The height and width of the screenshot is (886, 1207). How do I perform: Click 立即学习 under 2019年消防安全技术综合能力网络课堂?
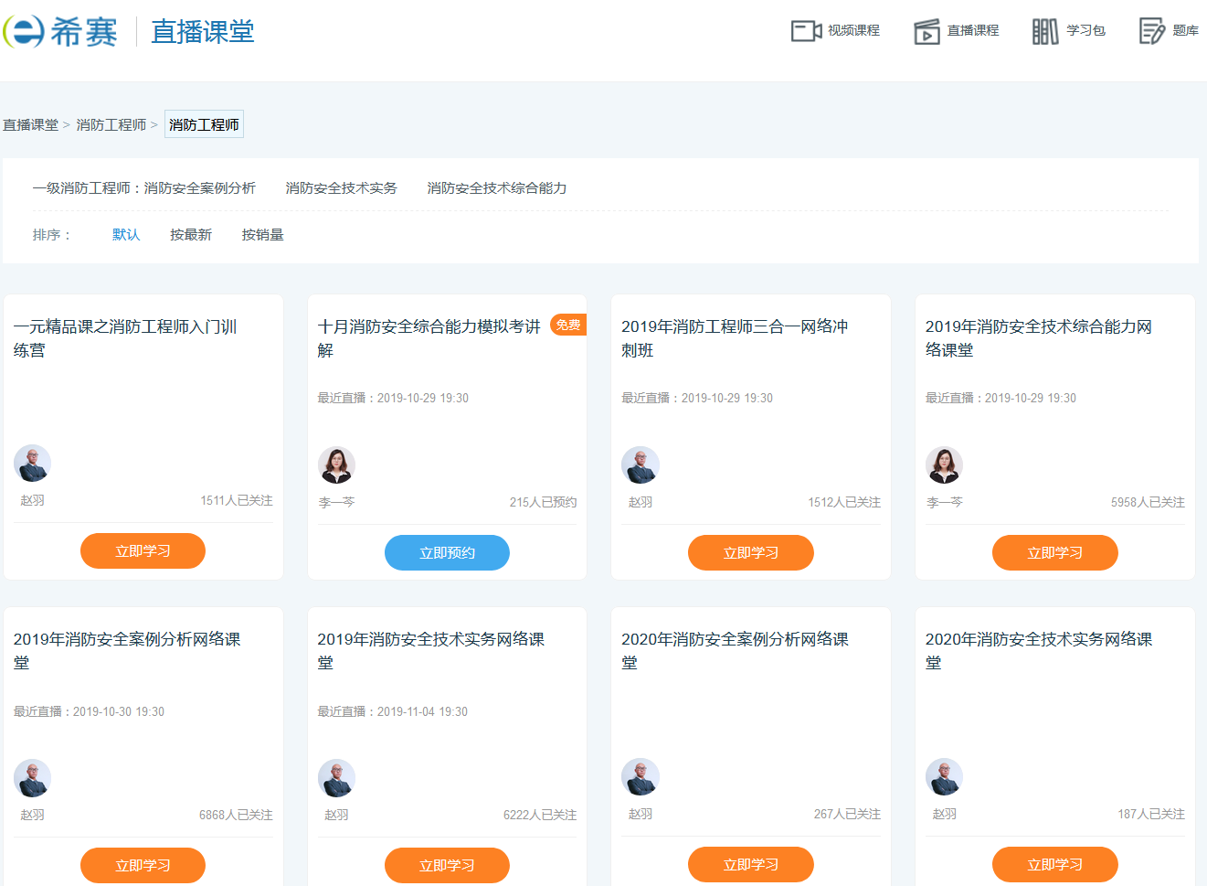1054,552
